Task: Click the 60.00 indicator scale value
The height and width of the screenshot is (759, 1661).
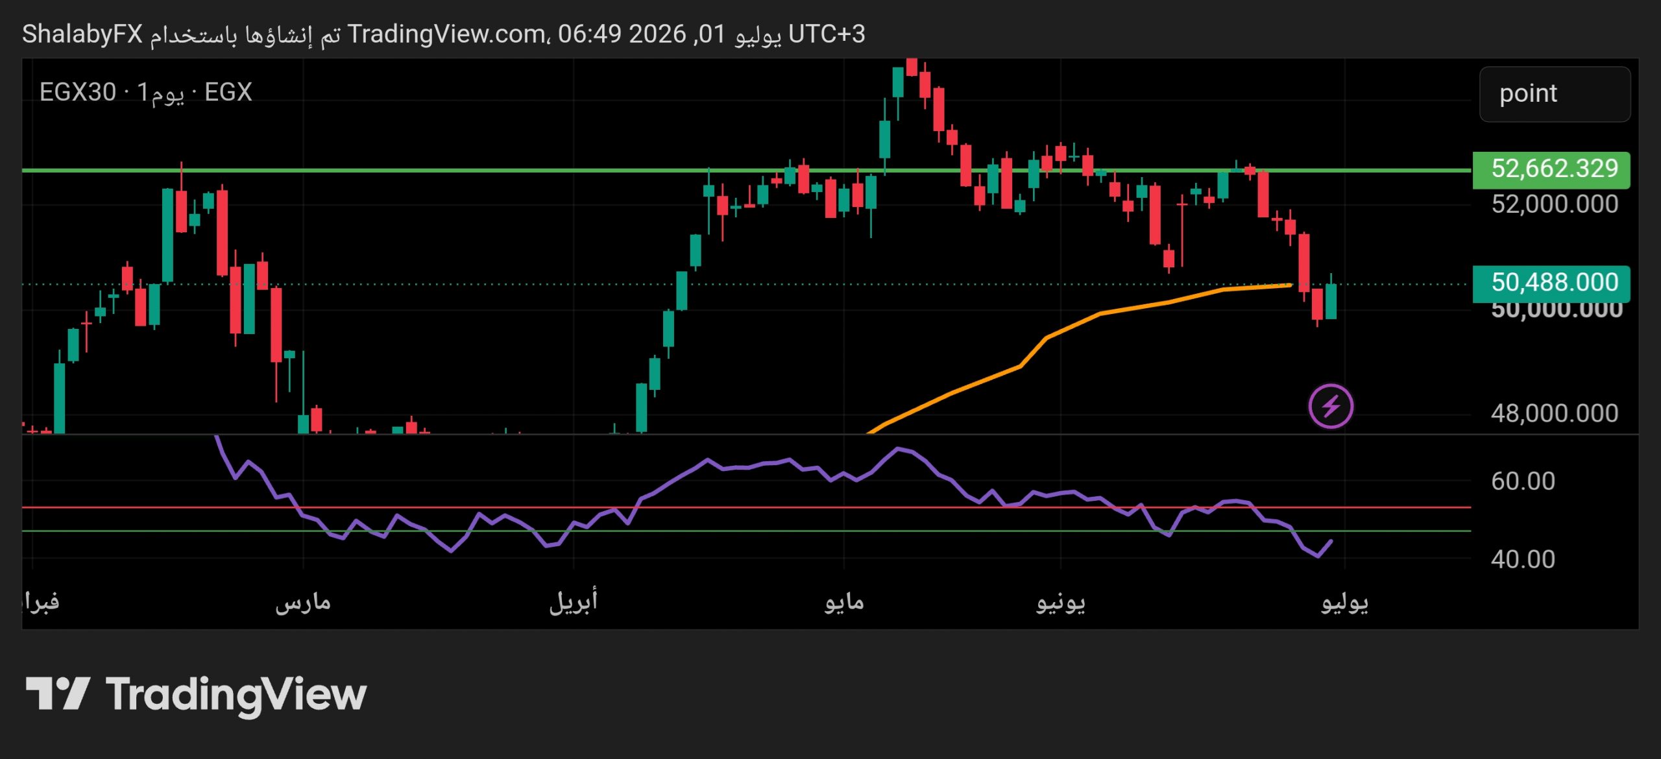Action: click(x=1523, y=481)
